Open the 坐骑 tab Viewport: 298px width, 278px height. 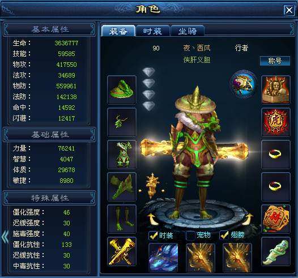188,31
